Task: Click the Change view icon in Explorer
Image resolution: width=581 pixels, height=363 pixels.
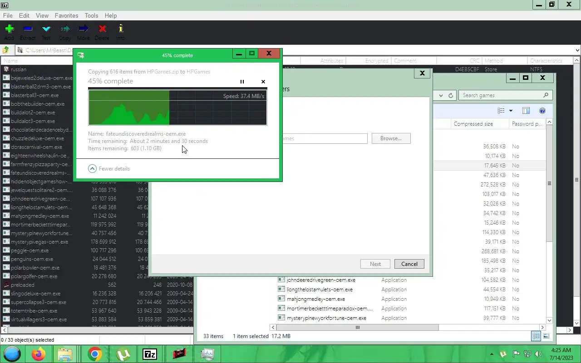Action: 501,111
